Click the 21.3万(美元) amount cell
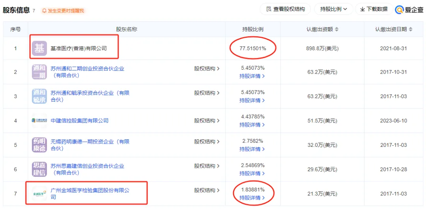 tap(323, 194)
